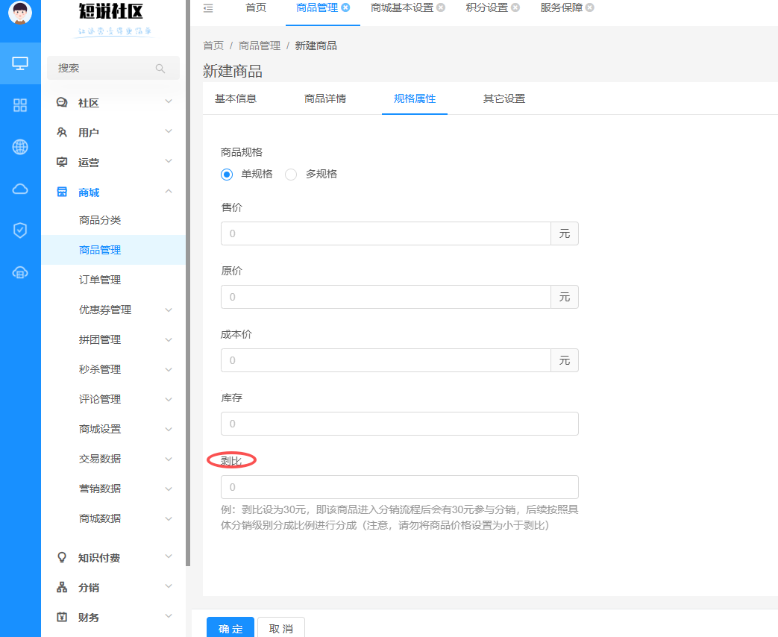Focus the 成本价 input
This screenshot has height=637, width=778.
pos(386,361)
